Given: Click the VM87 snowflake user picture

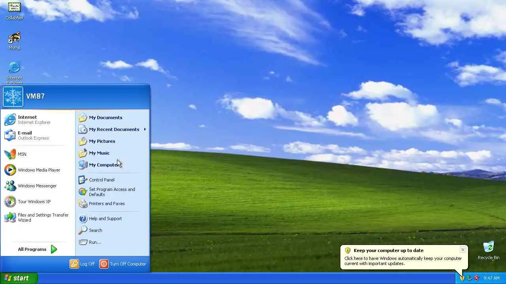Looking at the screenshot, I should [13, 97].
